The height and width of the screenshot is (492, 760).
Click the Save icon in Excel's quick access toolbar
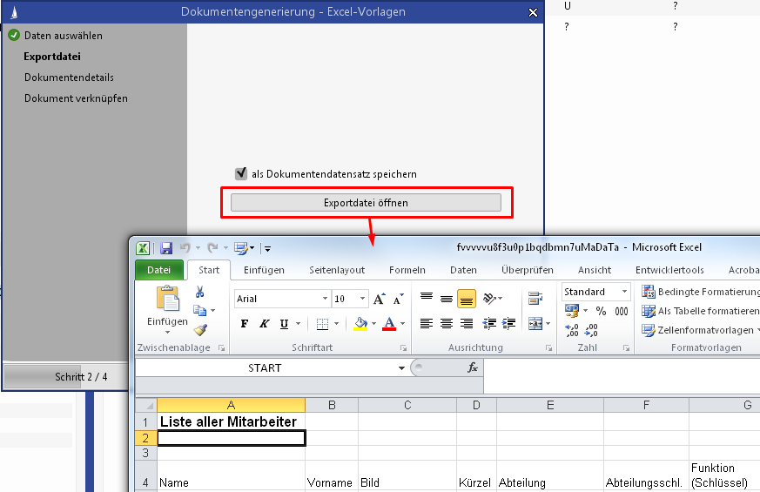coord(166,248)
